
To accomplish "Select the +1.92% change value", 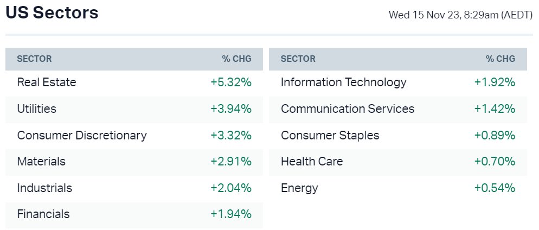I will click(x=495, y=82).
